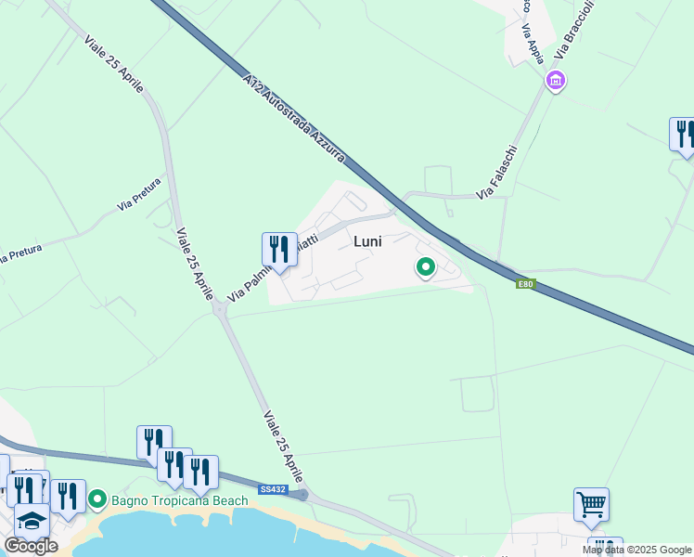Select the green location marker inside Luni
This screenshot has height=557, width=694.
[426, 267]
